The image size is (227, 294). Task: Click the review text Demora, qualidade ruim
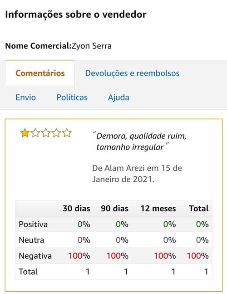coord(141,136)
